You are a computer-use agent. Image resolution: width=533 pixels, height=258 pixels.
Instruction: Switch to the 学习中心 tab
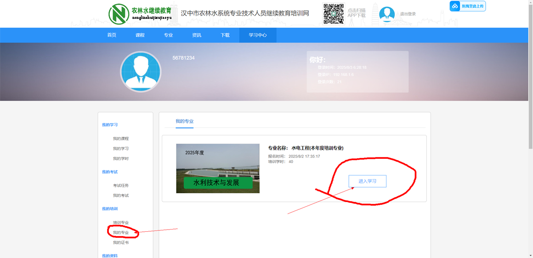tap(258, 35)
